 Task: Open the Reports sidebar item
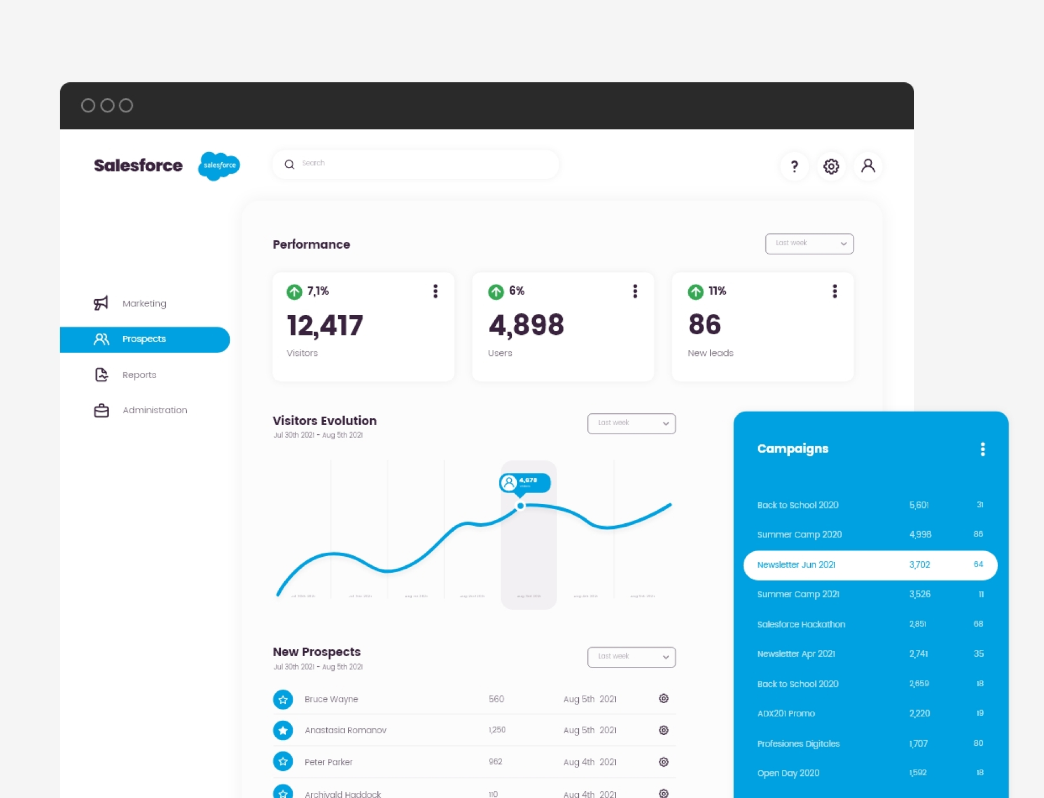(x=139, y=375)
